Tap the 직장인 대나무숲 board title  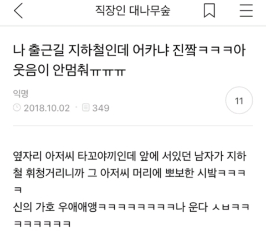tap(132, 11)
